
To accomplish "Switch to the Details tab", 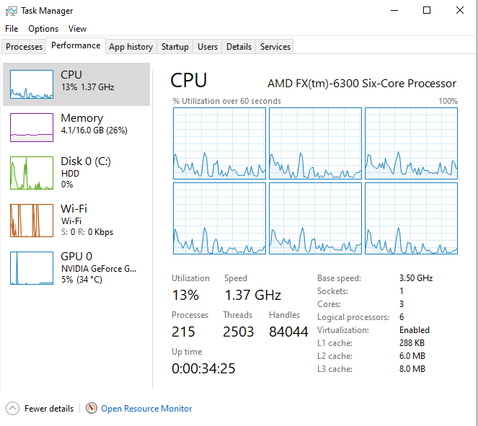I will pos(239,47).
